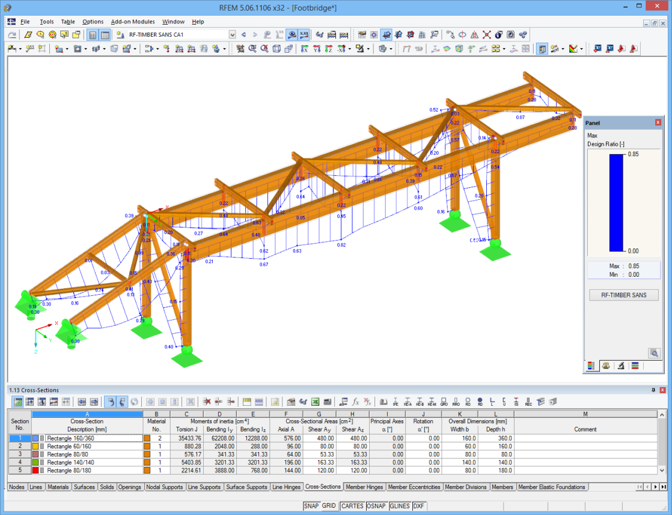
Task: Click the view along X-axis icon
Action: click(x=304, y=49)
